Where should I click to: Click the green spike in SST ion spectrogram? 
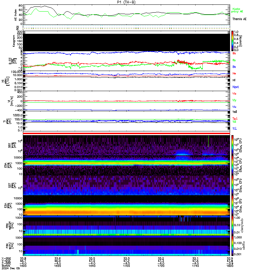coord(208,141)
